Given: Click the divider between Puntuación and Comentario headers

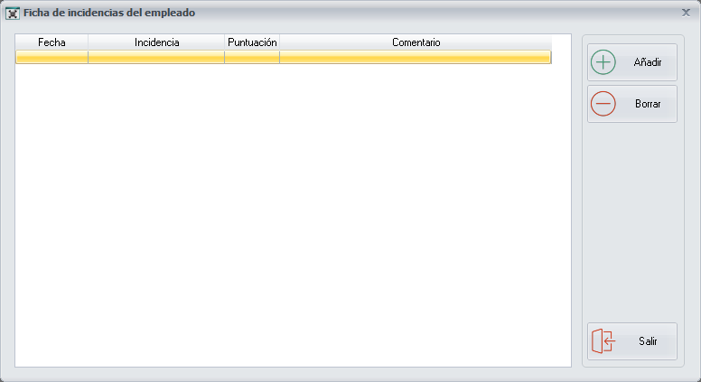Looking at the screenshot, I should pos(279,42).
